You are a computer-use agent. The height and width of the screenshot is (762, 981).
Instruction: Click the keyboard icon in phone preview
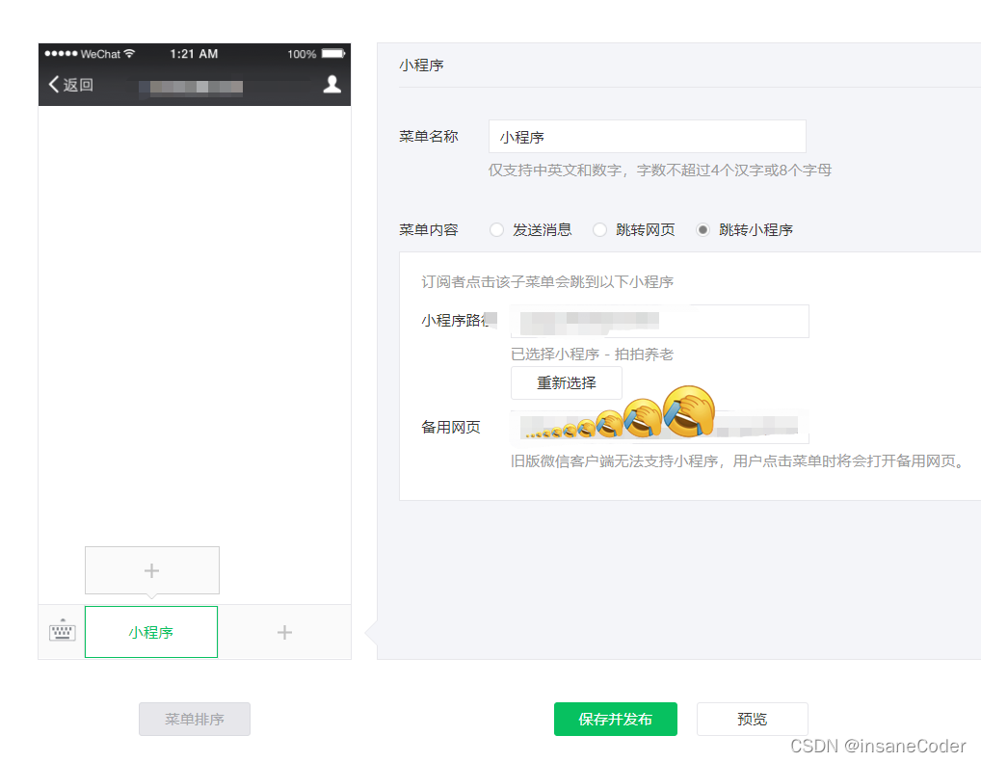[62, 632]
